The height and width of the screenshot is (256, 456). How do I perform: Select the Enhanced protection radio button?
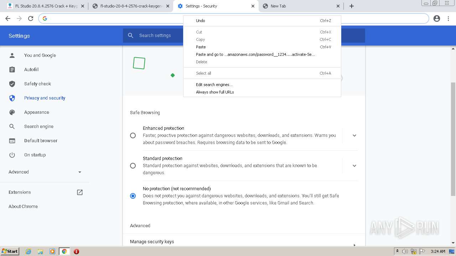(x=133, y=135)
